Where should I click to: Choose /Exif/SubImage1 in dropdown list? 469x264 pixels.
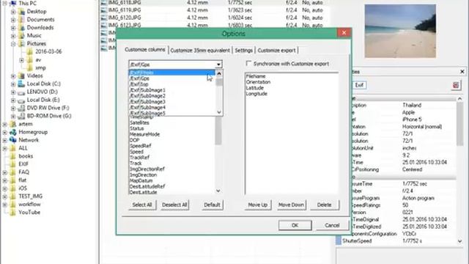[172, 90]
